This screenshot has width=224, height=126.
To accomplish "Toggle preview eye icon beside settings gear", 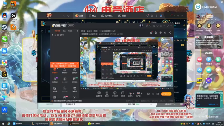I will tap(153, 94).
